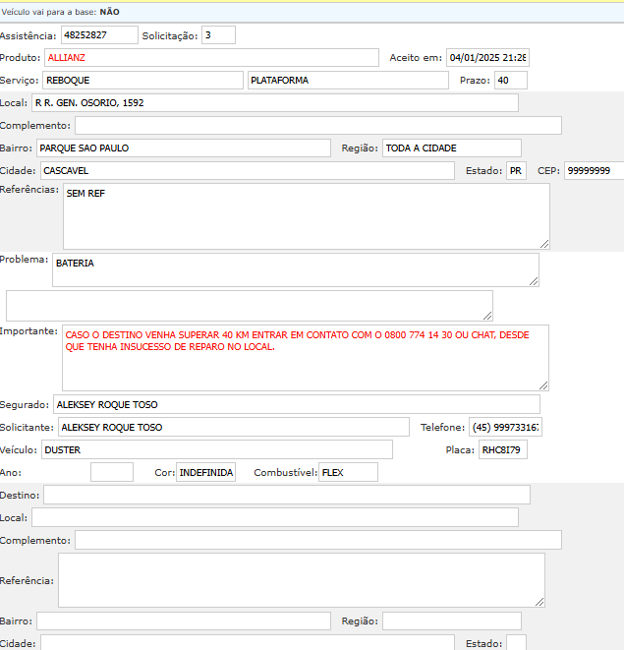Screen dimensions: 624x650
Task: Click the destination Bairro empty field
Action: pyautogui.click(x=183, y=620)
